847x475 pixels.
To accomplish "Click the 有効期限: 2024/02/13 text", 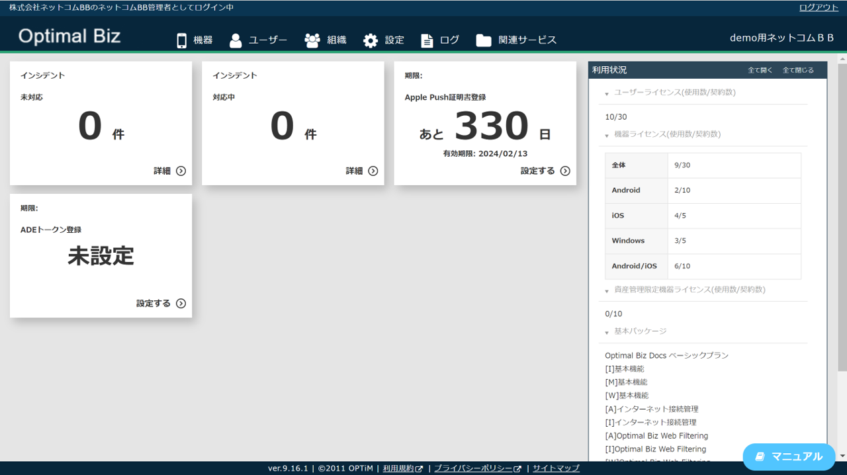I will click(x=485, y=153).
